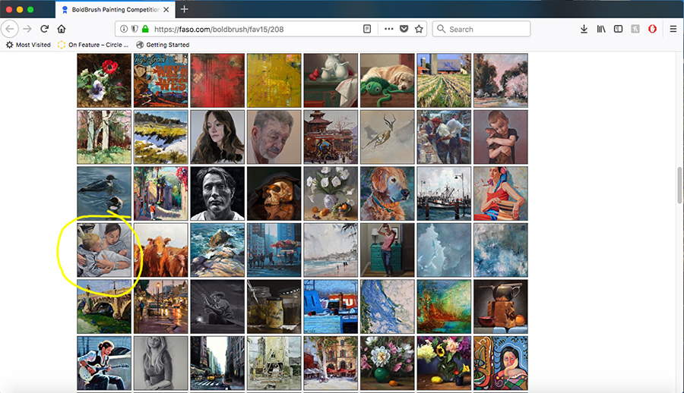Open the solid red abstract painting
684x393 pixels.
click(217, 80)
